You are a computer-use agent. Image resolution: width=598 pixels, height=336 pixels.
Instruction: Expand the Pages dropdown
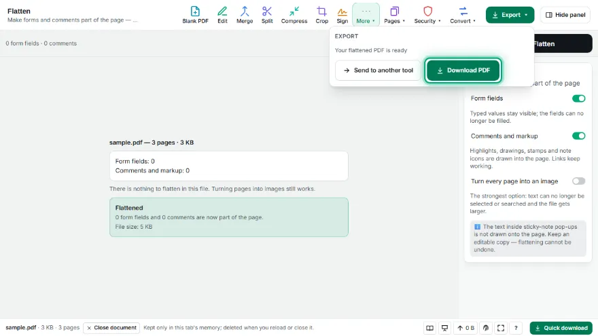[x=394, y=15]
